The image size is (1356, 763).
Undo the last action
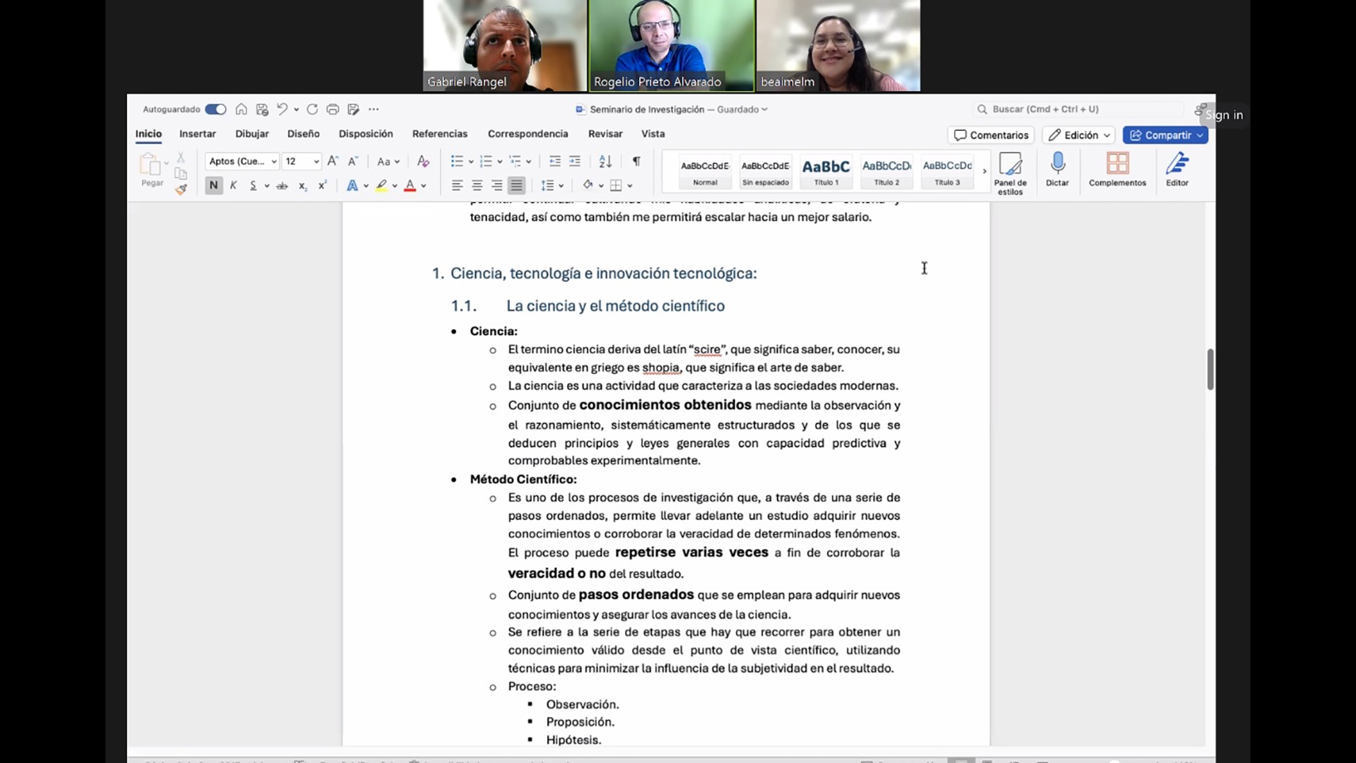point(282,110)
